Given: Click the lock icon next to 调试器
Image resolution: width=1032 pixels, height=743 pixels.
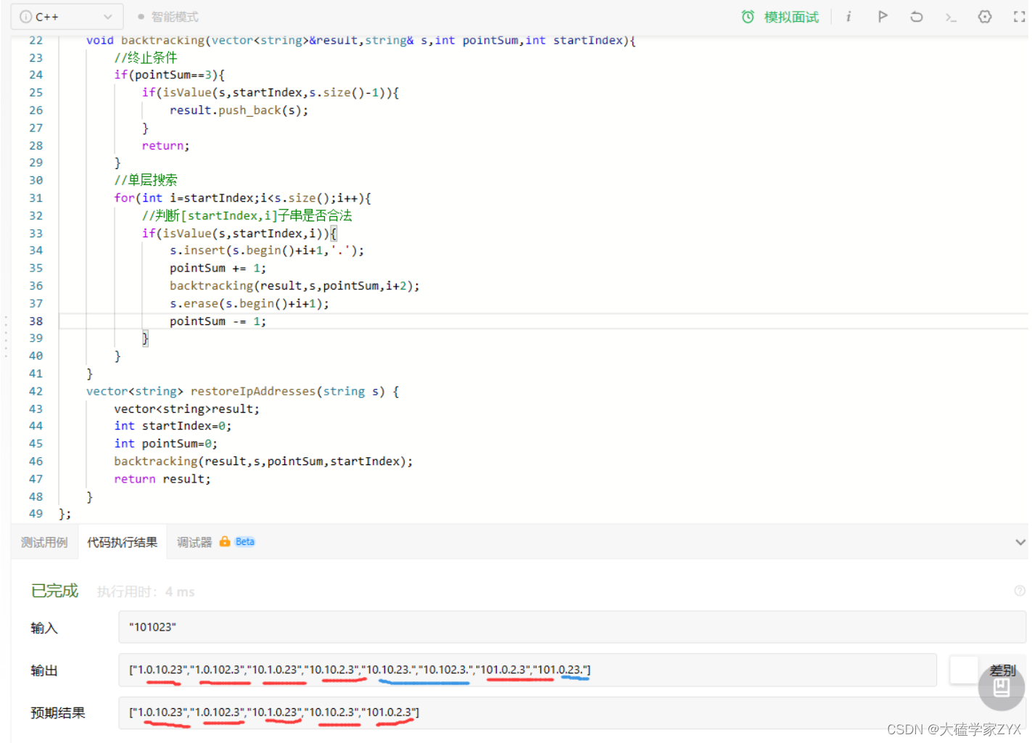Looking at the screenshot, I should click(x=225, y=541).
